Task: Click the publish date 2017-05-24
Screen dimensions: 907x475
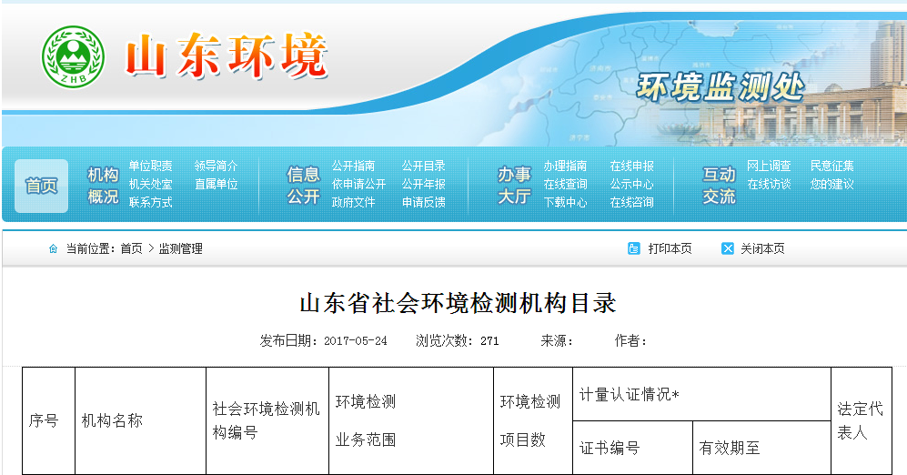Action: click(x=355, y=340)
